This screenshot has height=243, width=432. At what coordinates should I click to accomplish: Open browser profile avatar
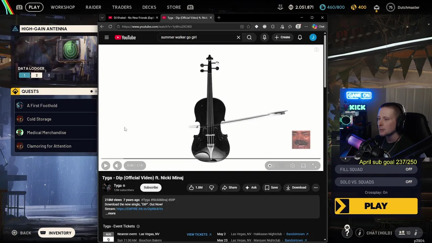pos(298,27)
